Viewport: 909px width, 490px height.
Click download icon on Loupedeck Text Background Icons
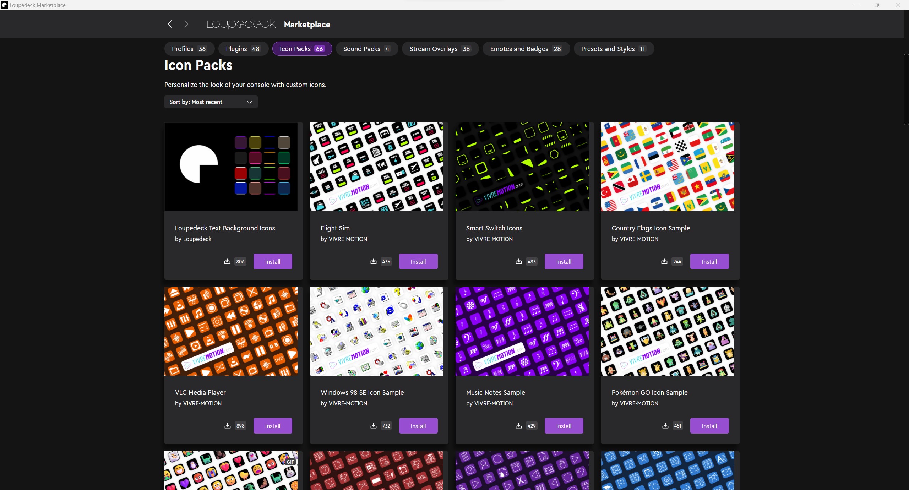227,262
